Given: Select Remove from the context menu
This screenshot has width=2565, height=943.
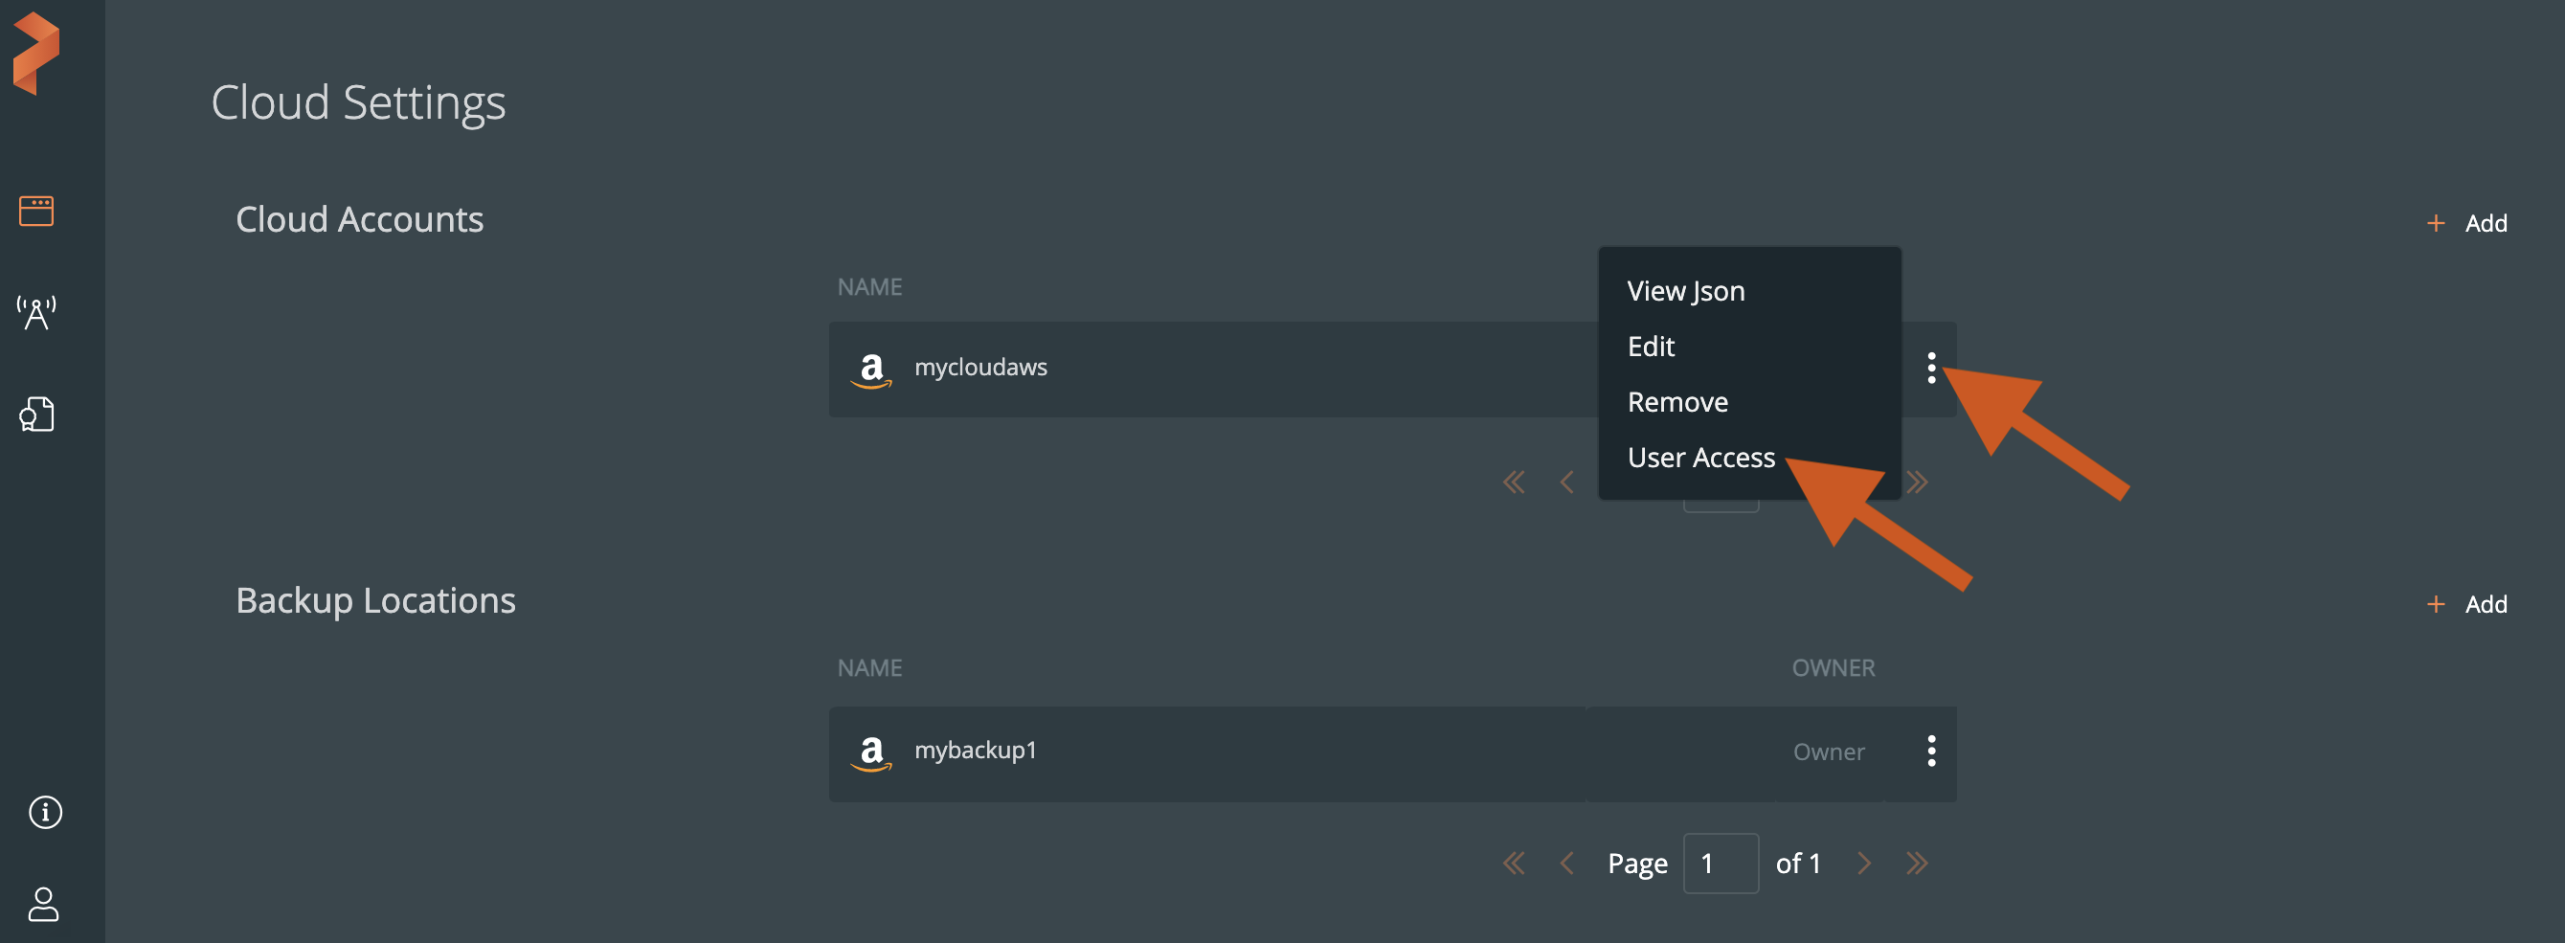Looking at the screenshot, I should (1676, 402).
